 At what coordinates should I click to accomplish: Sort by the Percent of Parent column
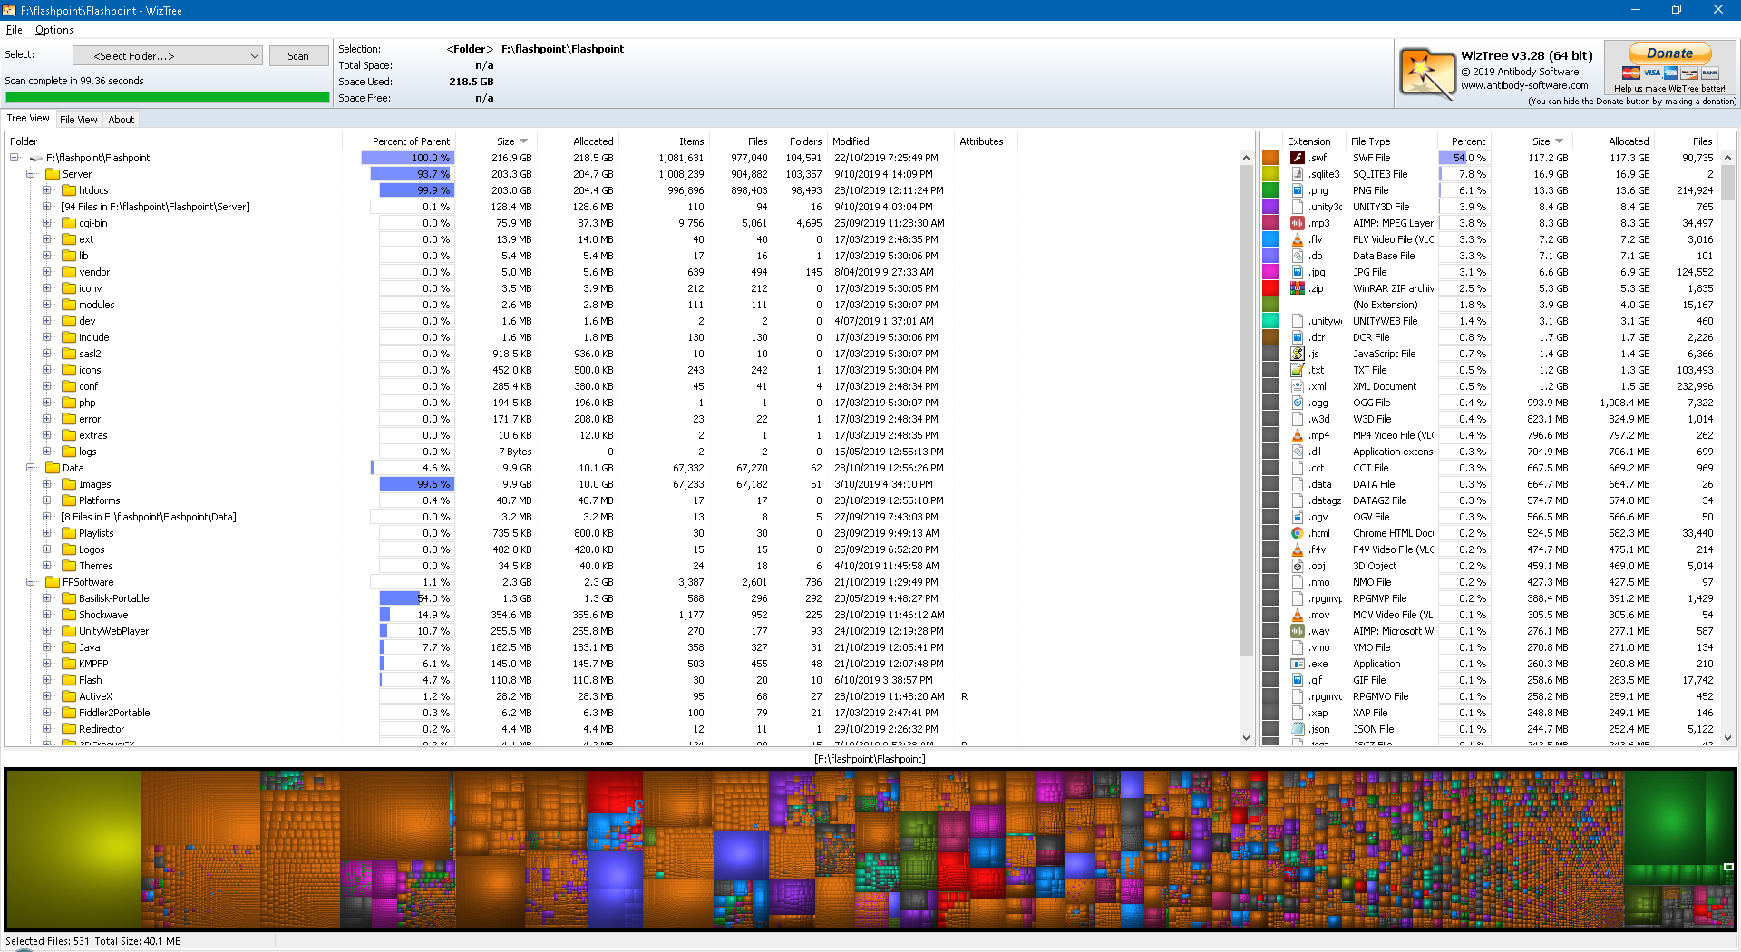(x=410, y=141)
